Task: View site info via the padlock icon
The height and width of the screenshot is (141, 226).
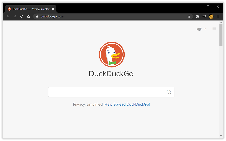Action: pyautogui.click(x=37, y=16)
